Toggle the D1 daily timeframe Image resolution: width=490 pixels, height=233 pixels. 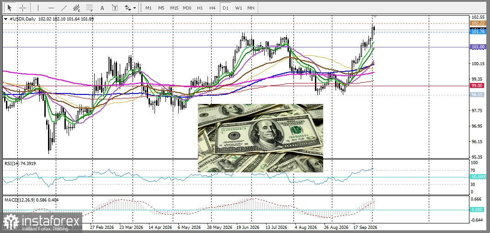225,8
